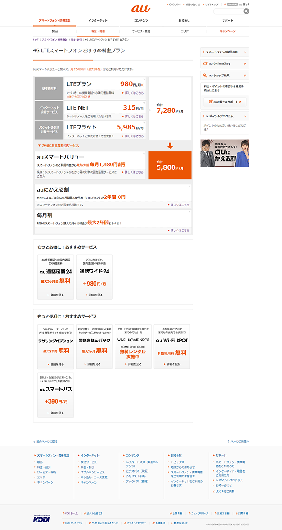Open 料金・割引 sub-navigation item
The width and height of the screenshot is (282, 530).
click(97, 31)
